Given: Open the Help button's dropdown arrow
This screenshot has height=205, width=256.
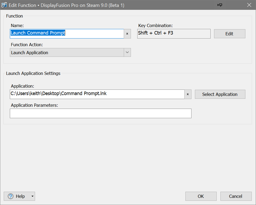Looking at the screenshot, I should click(x=32, y=196).
